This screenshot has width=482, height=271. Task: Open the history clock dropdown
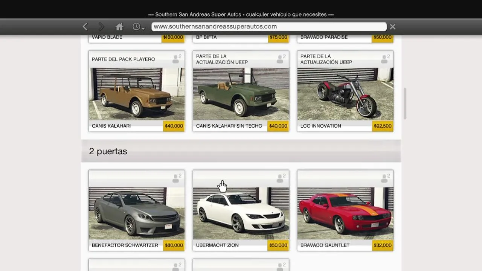[138, 27]
